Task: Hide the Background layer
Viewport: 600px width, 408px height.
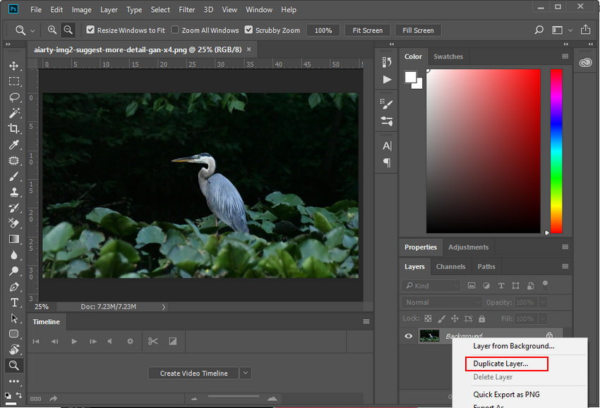Action: click(408, 336)
